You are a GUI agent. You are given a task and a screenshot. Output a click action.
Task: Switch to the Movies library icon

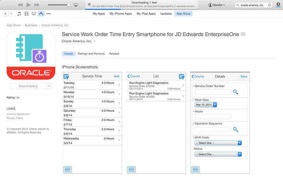tap(27, 14)
